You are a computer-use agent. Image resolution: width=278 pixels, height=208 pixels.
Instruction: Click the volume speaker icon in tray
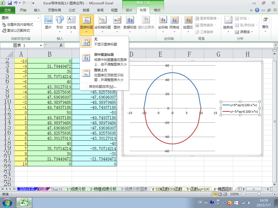pos(249,203)
